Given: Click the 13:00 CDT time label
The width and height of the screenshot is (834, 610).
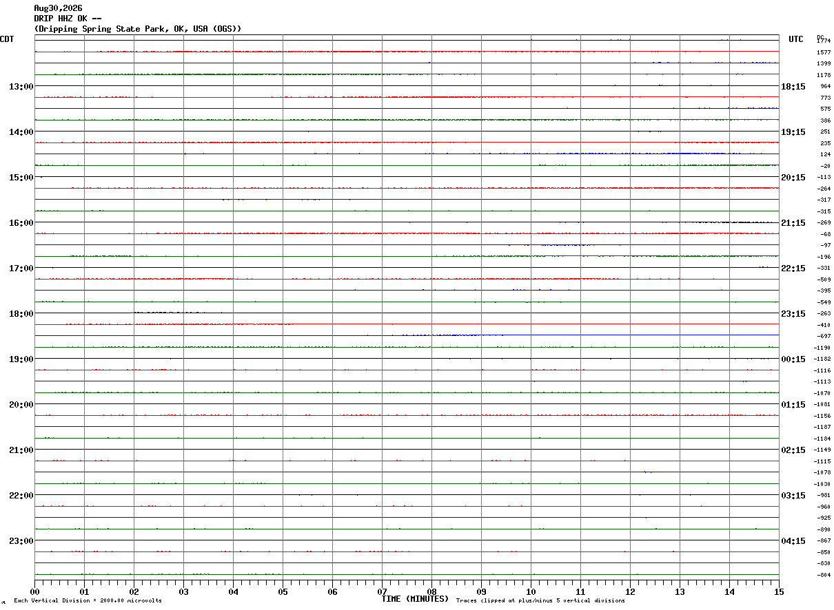Looking at the screenshot, I should [x=21, y=86].
